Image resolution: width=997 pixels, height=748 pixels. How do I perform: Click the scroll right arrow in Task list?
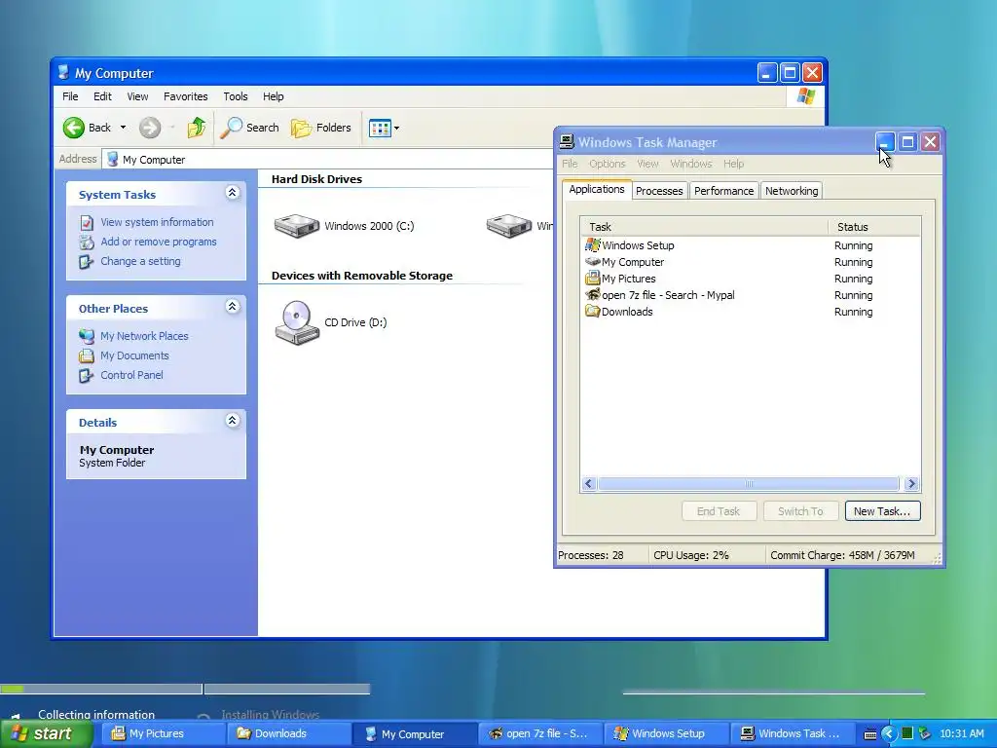[911, 484]
